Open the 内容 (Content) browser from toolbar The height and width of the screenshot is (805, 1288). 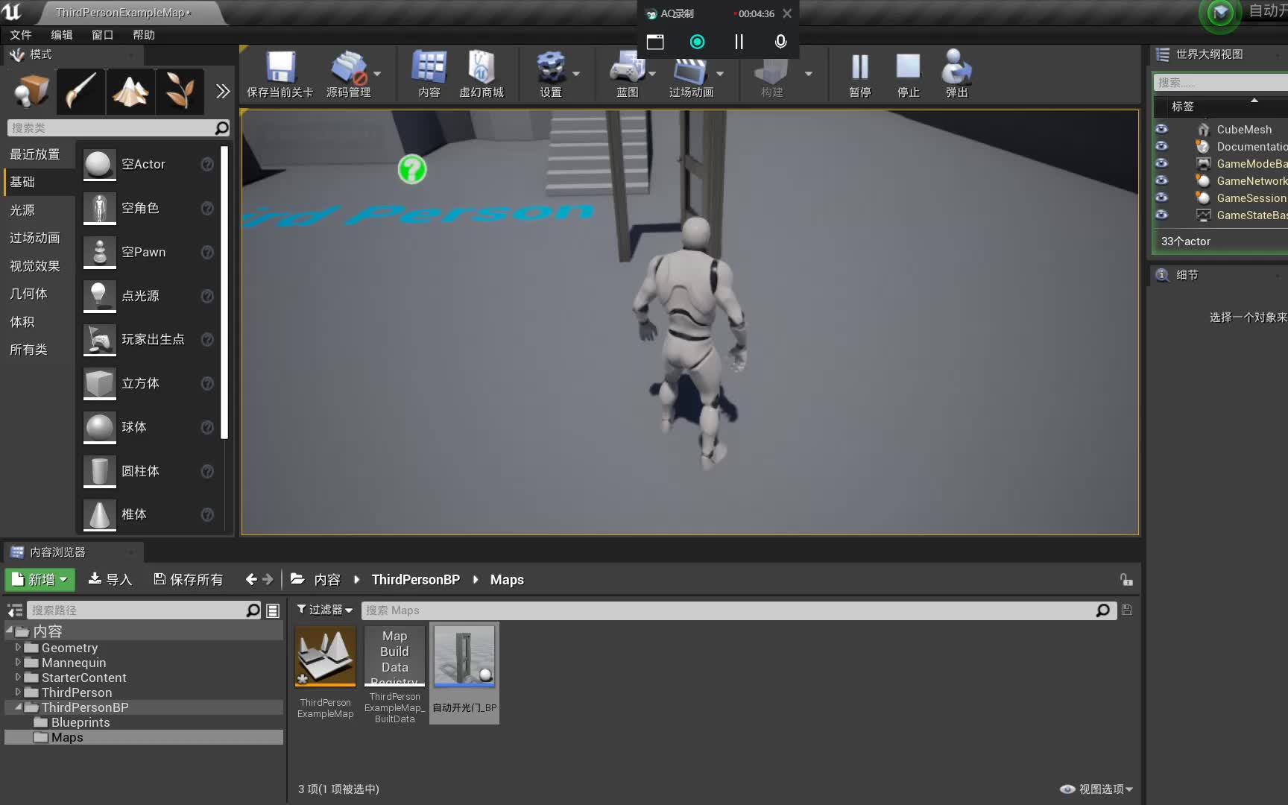429,74
